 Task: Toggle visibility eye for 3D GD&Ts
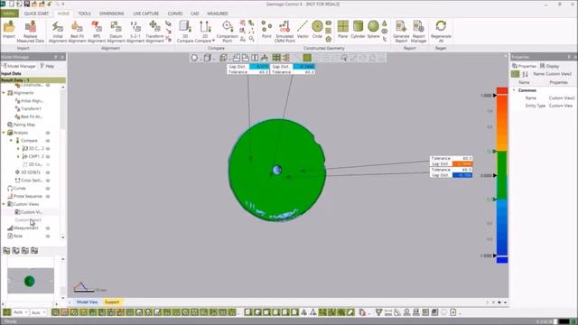pyautogui.click(x=48, y=172)
